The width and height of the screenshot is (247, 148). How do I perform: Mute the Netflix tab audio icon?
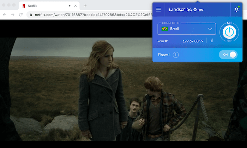point(70,6)
